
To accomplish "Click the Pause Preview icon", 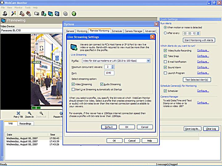I will 61,113.
